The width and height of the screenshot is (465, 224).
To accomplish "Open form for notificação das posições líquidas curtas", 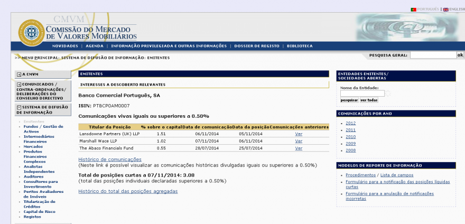I will pyautogui.click(x=398, y=184).
